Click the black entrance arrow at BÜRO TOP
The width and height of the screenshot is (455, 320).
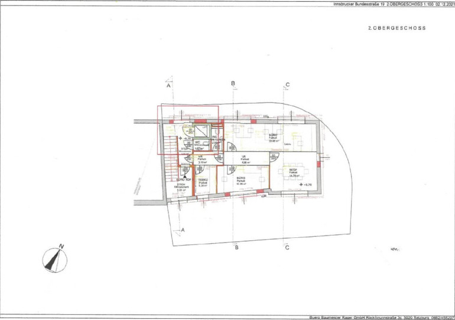click(185, 176)
